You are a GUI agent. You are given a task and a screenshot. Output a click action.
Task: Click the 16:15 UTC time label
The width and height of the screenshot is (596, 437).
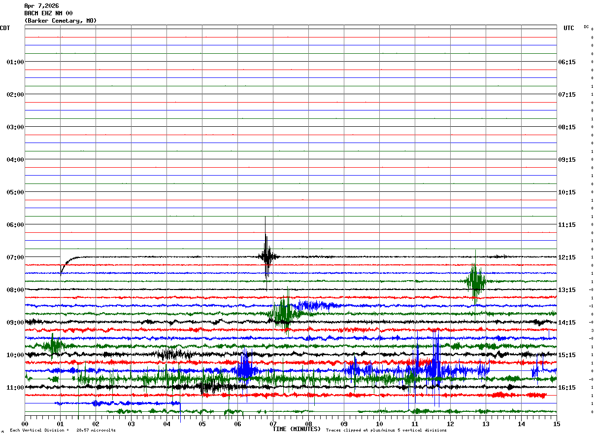567,388
